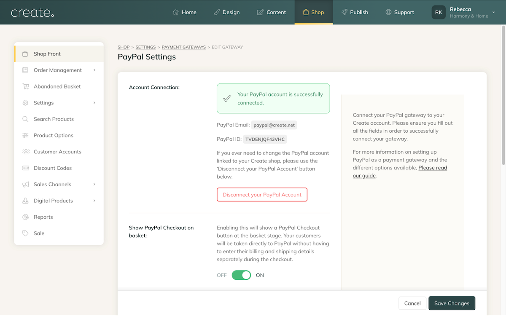Go to the Home tab
The height and width of the screenshot is (316, 506).
185,12
